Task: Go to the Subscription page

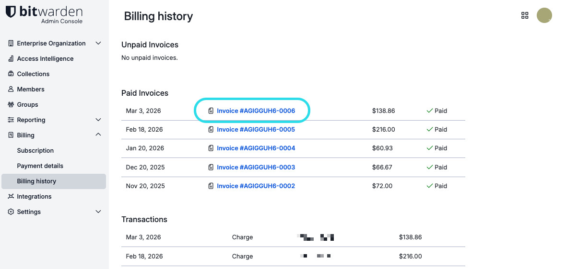Action: (35, 151)
